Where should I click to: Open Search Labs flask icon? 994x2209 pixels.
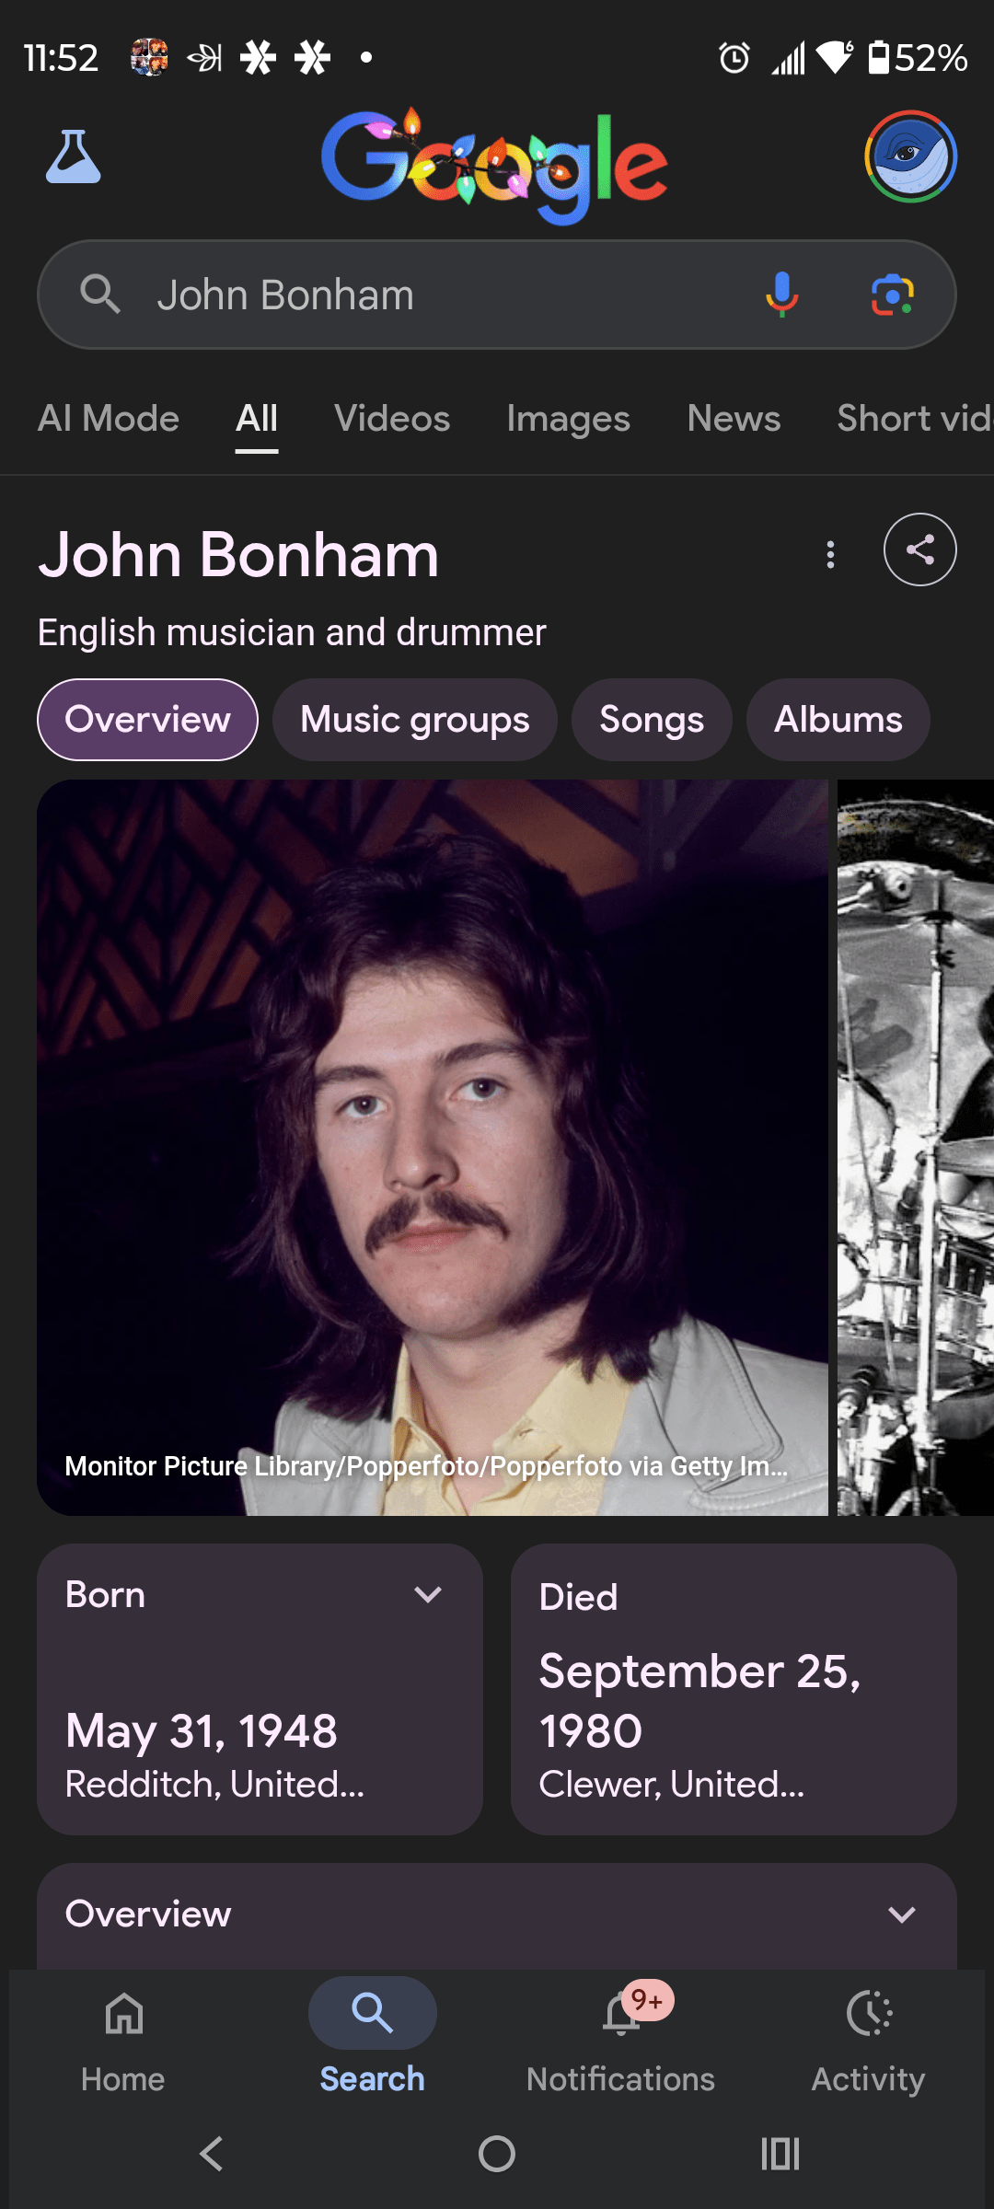click(x=74, y=156)
